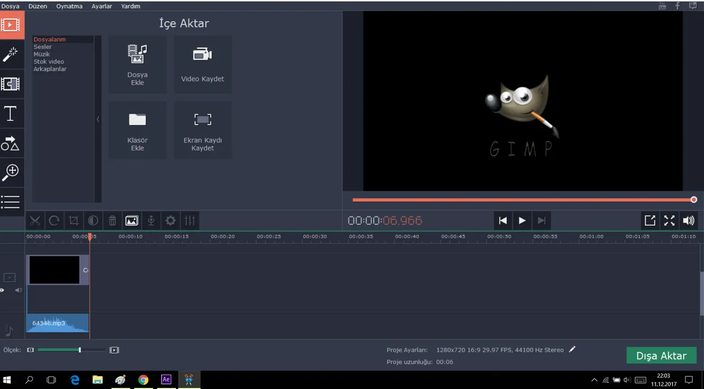Click the green Dışa Aktar button
704x389 pixels.
coord(661,355)
